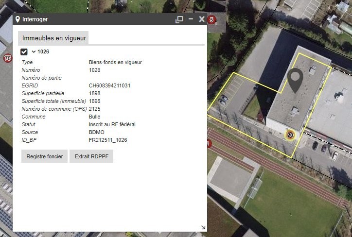Pop out the Interroger panel with restore icon
The image size is (352, 237).
pos(179,19)
